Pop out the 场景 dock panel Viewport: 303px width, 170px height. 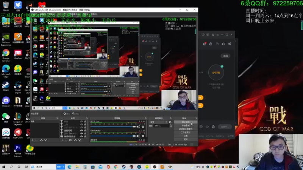click(x=57, y=118)
